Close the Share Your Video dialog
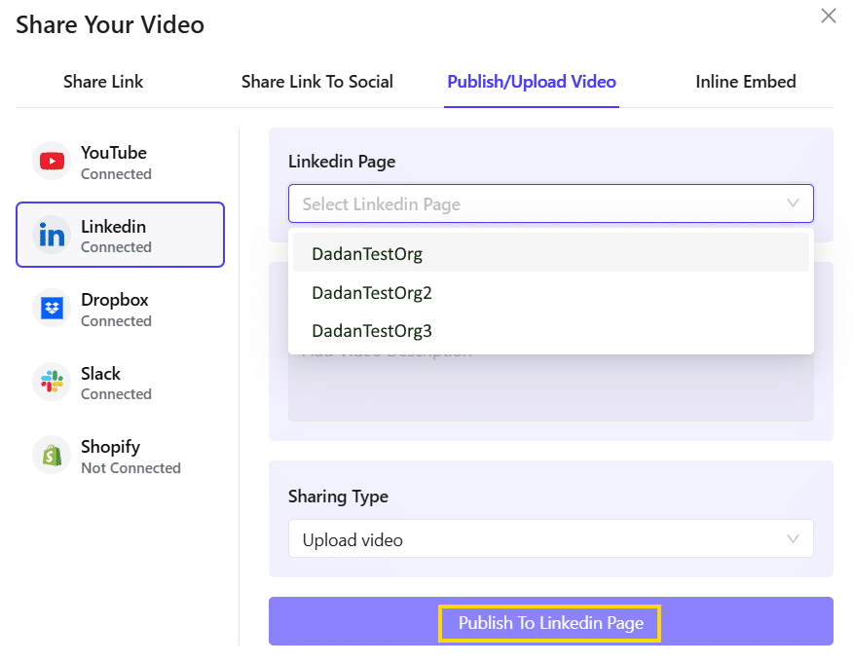Viewport: 853px width, 663px height. coord(829,16)
